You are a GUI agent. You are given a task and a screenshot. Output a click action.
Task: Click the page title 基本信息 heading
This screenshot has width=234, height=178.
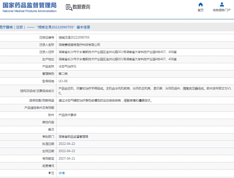pyautogui.click(x=83, y=27)
